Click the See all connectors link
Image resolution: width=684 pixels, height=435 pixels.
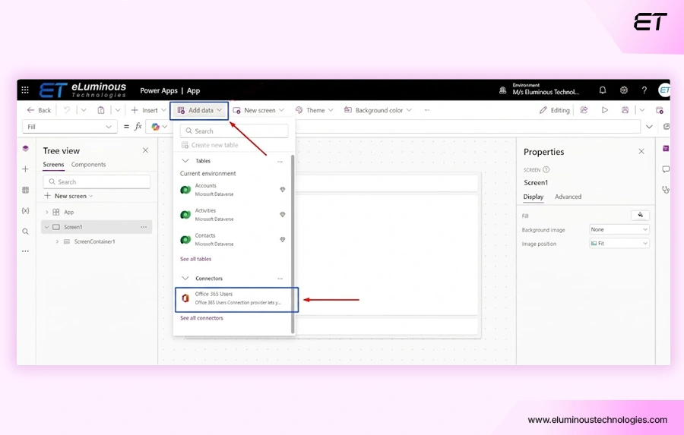201,318
